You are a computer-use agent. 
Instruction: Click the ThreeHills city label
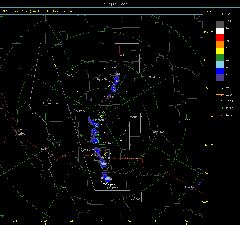click(134, 117)
